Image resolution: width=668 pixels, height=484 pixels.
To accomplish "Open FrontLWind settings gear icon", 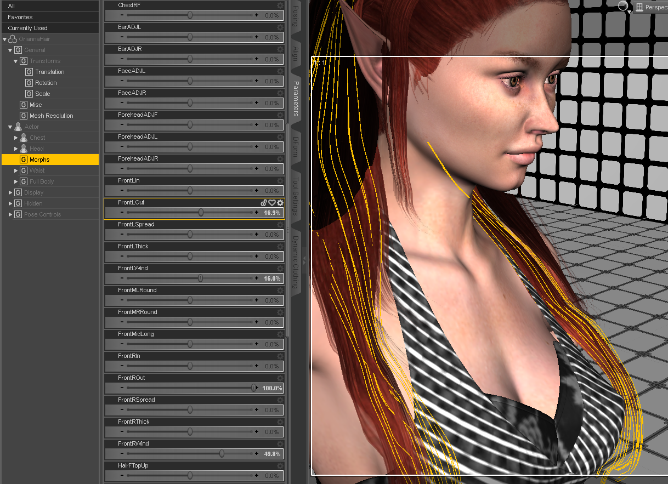I will [x=280, y=269].
